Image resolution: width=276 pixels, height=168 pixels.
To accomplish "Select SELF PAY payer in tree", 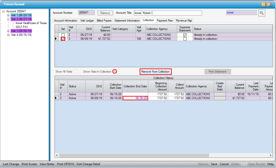I will tap(22, 27).
